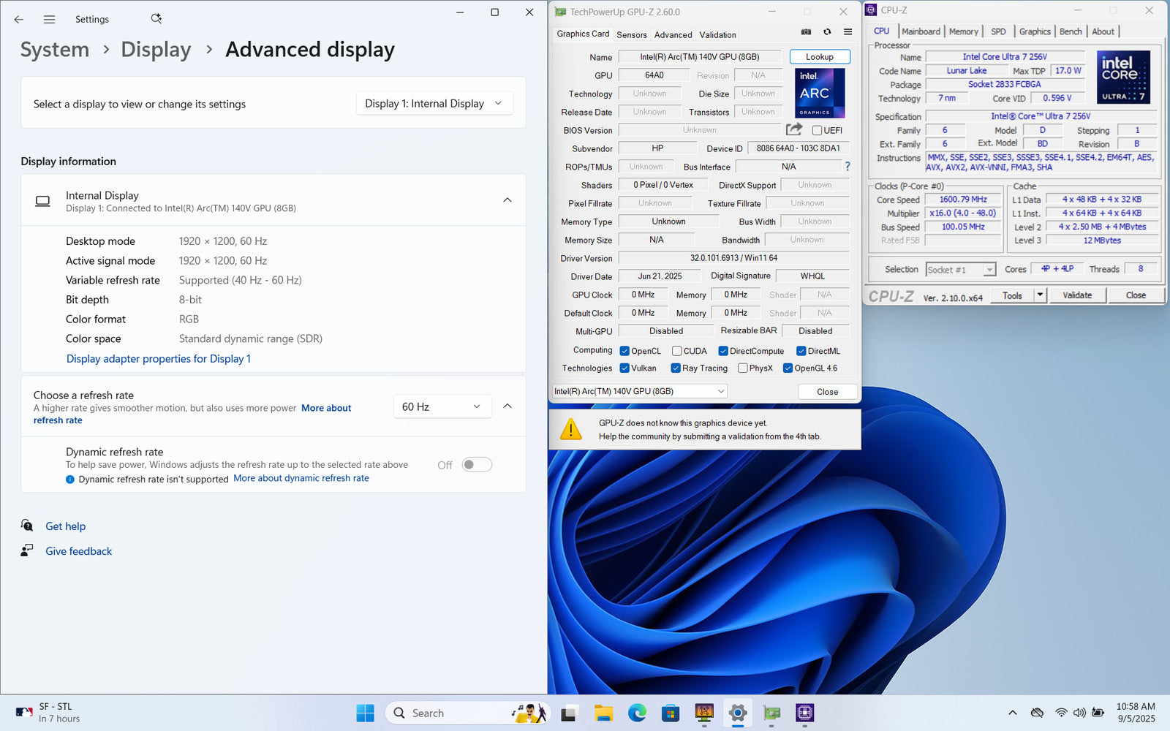1170x731 pixels.
Task: Collapse the Internal Display information section
Action: coord(507,200)
